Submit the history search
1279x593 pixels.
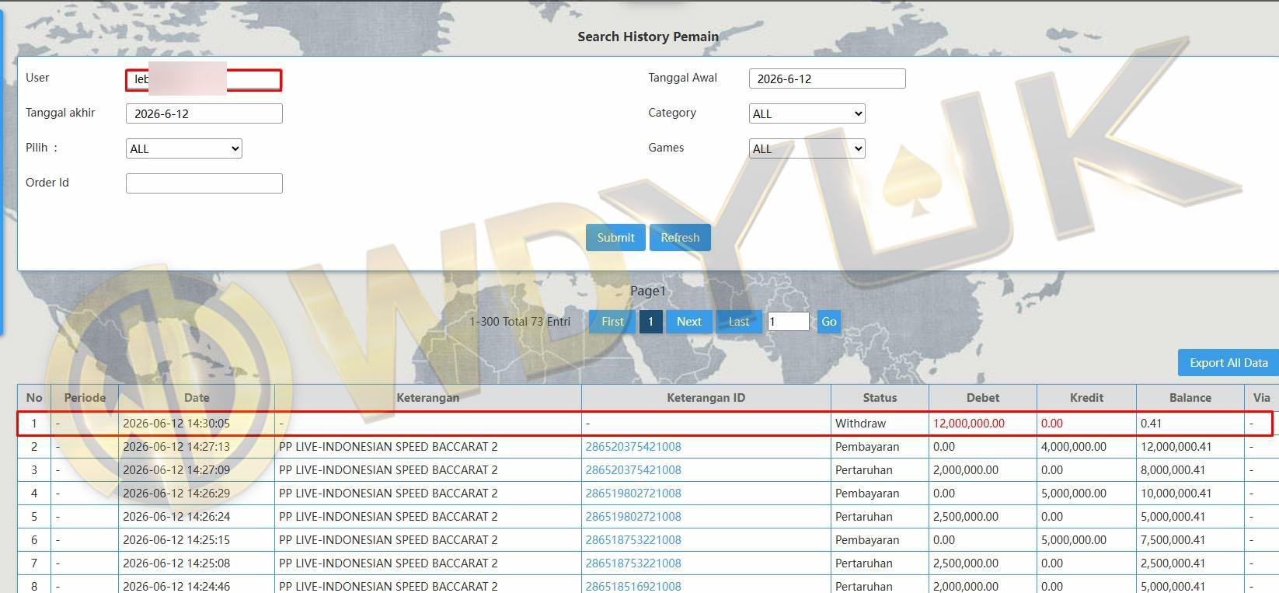616,238
